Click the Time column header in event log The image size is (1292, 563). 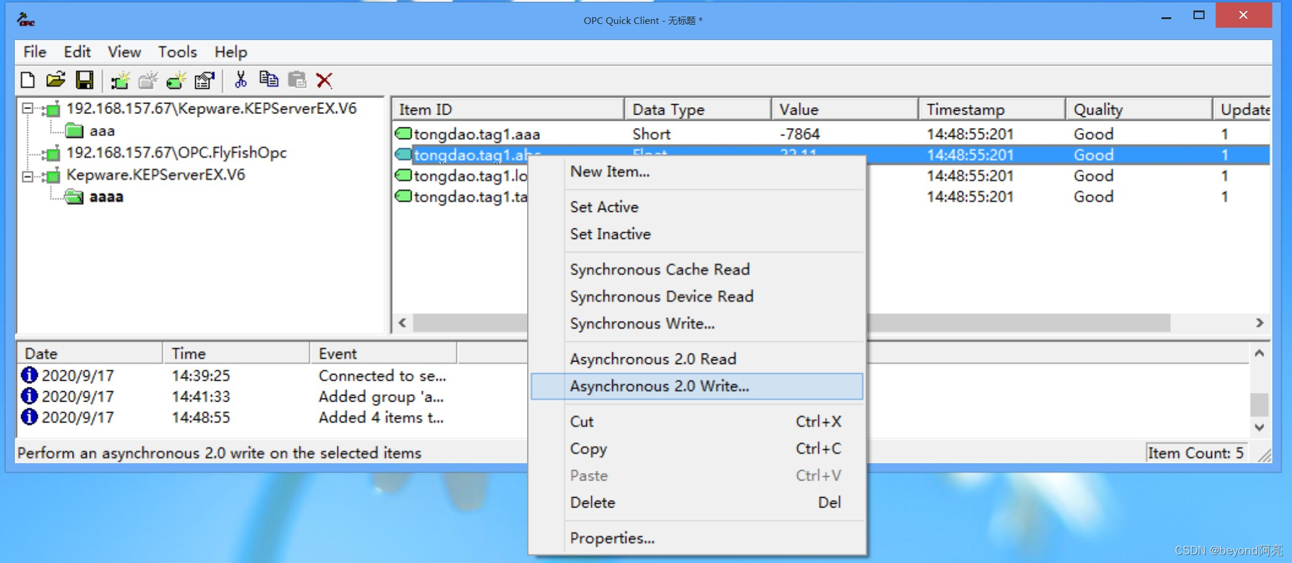pyautogui.click(x=236, y=354)
